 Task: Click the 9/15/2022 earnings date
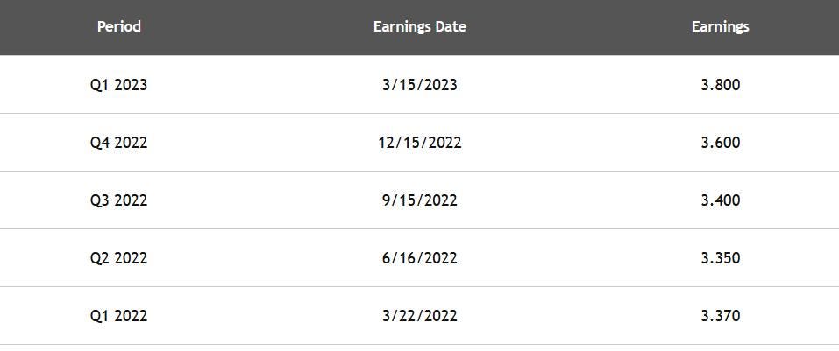(419, 200)
